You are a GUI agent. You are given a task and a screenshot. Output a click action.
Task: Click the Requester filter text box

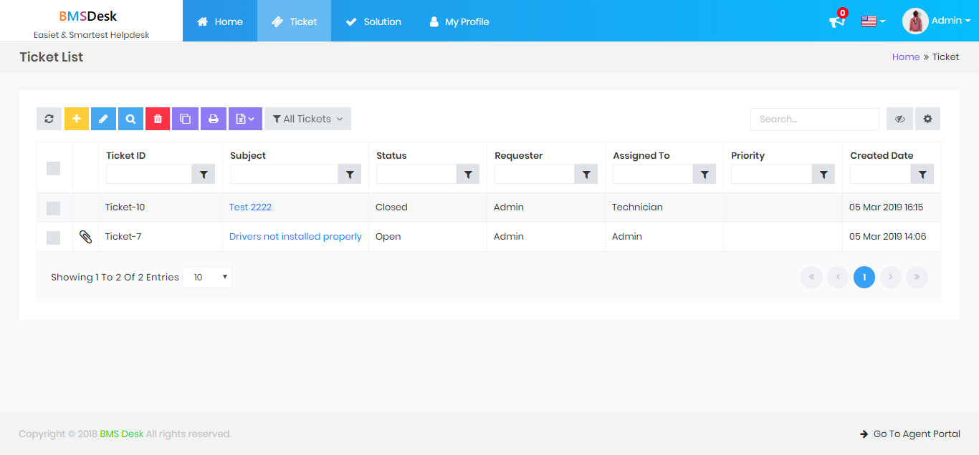pos(535,174)
